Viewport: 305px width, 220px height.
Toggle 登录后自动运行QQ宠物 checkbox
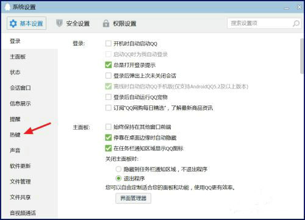click(x=109, y=97)
